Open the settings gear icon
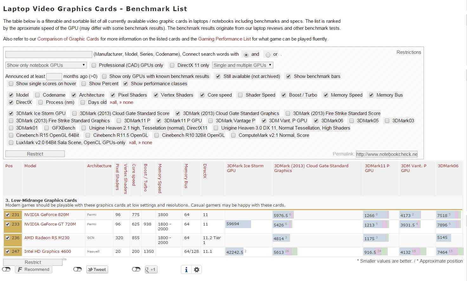 [x=197, y=270]
